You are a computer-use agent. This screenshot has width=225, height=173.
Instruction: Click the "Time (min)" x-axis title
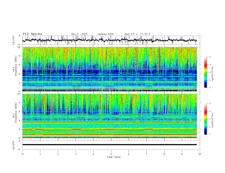click(x=114, y=157)
